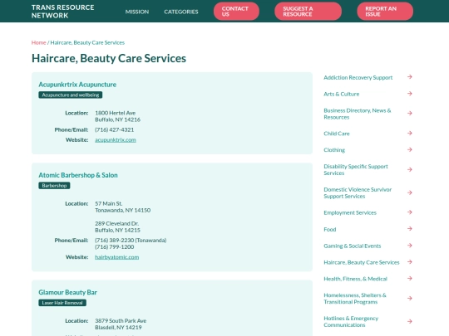Click phone number (716) 427-4321
Screen dimensions: 449x336
click(114, 129)
